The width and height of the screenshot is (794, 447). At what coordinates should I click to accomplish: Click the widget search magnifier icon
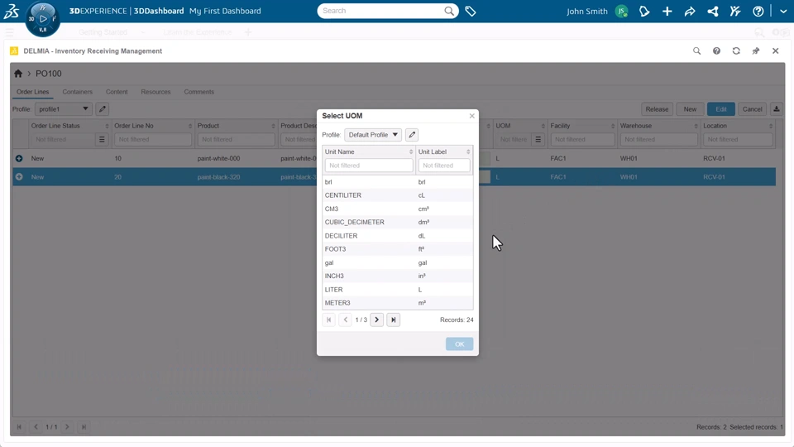coord(696,50)
